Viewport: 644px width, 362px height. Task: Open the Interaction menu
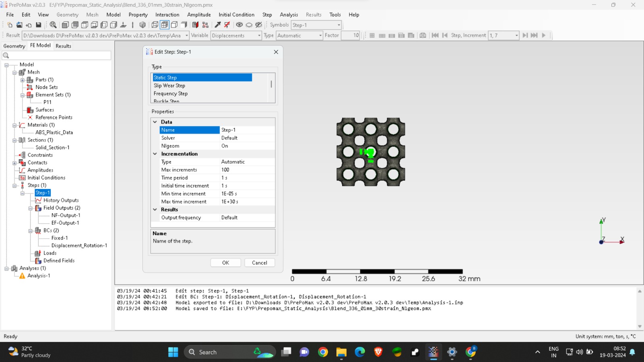coord(167,15)
